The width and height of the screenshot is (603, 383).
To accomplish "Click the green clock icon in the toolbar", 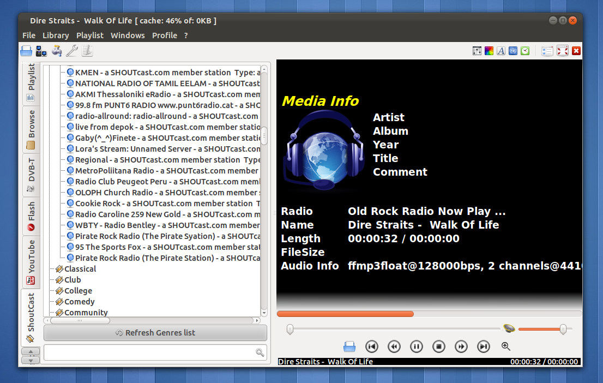I will [525, 51].
